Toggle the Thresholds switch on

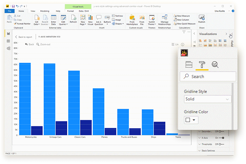221,144
